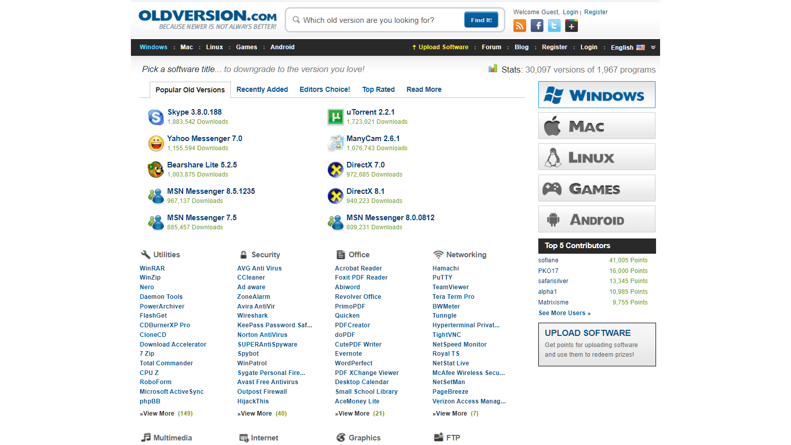Screen dimensions: 791x445
Task: Click the Upload Software link
Action: click(440, 47)
